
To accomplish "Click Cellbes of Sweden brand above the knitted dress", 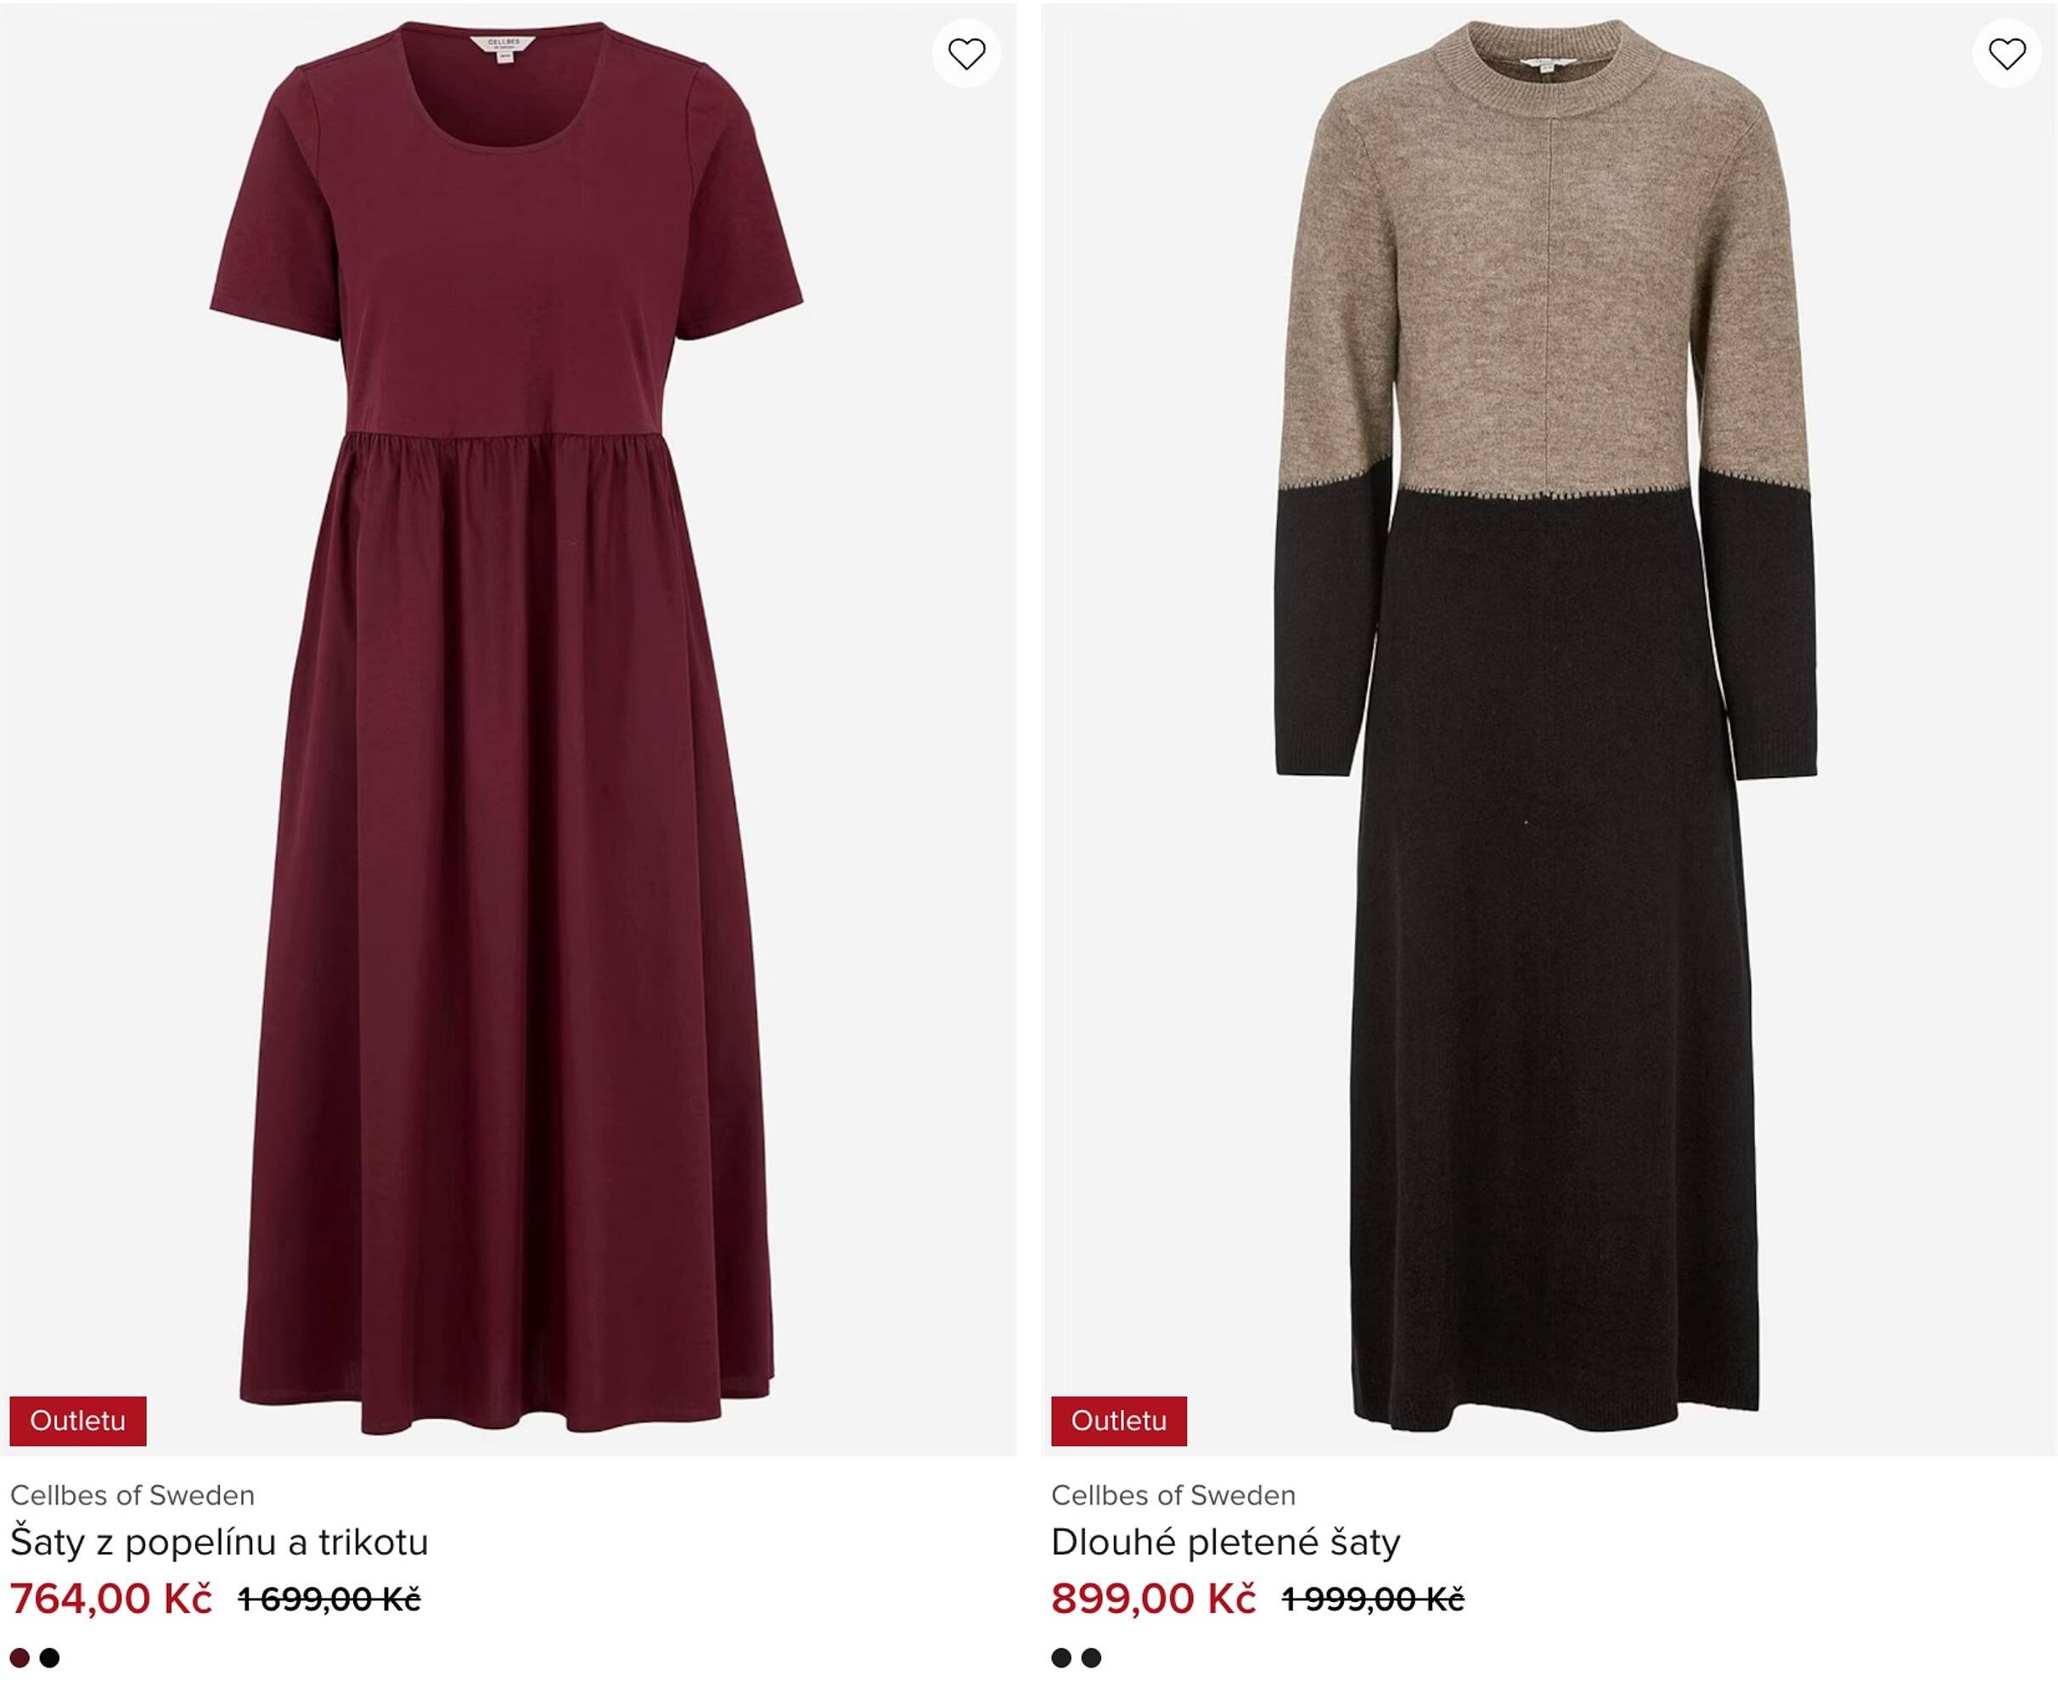I will pos(1172,1496).
